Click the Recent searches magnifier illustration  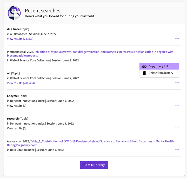coord(14,13)
